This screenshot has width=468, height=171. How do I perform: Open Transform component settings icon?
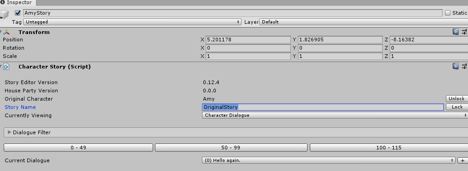click(464, 32)
